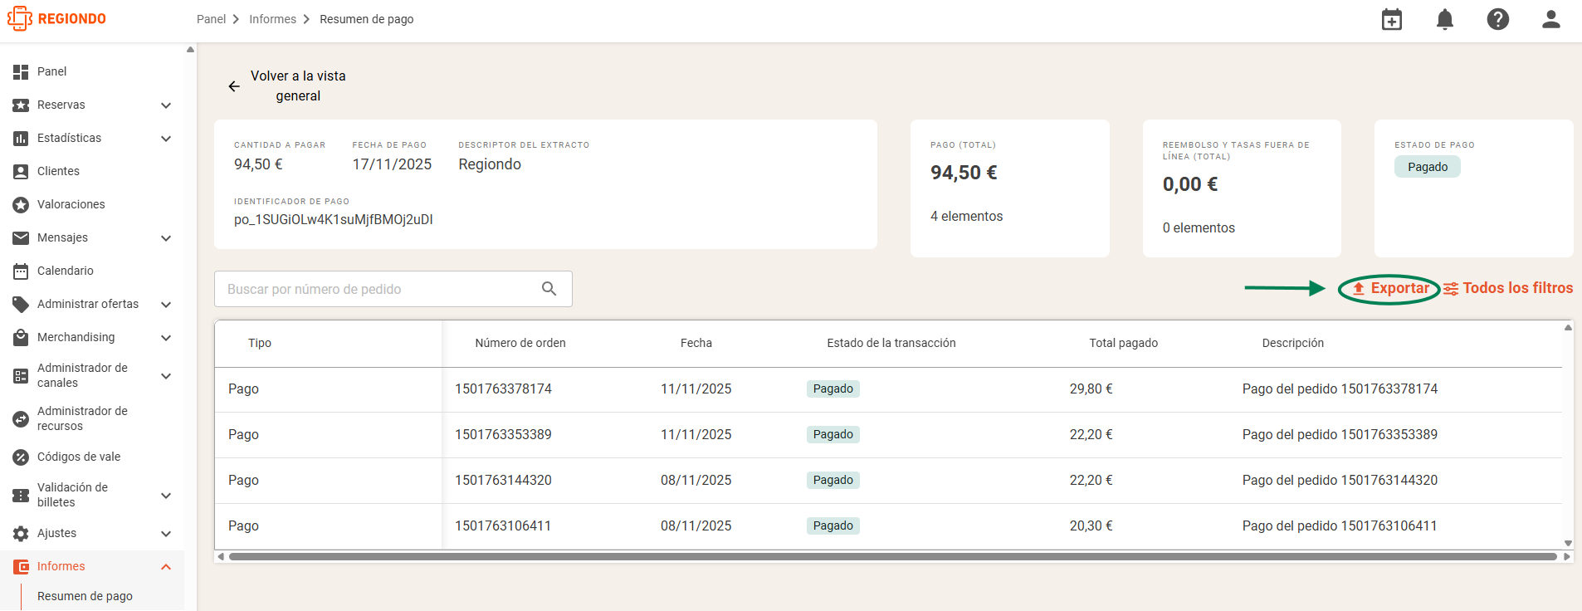This screenshot has height=611, width=1582.
Task: Click the Fecha column header
Action: [696, 343]
